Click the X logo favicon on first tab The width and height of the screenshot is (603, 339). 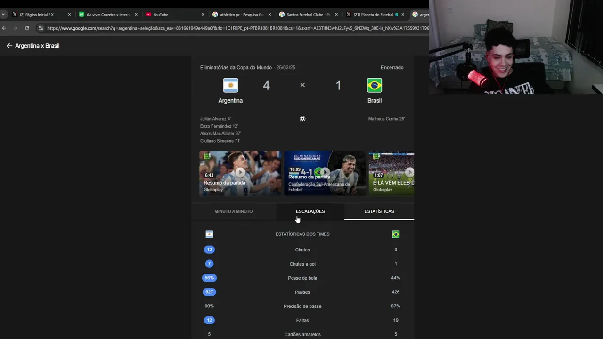pos(15,15)
